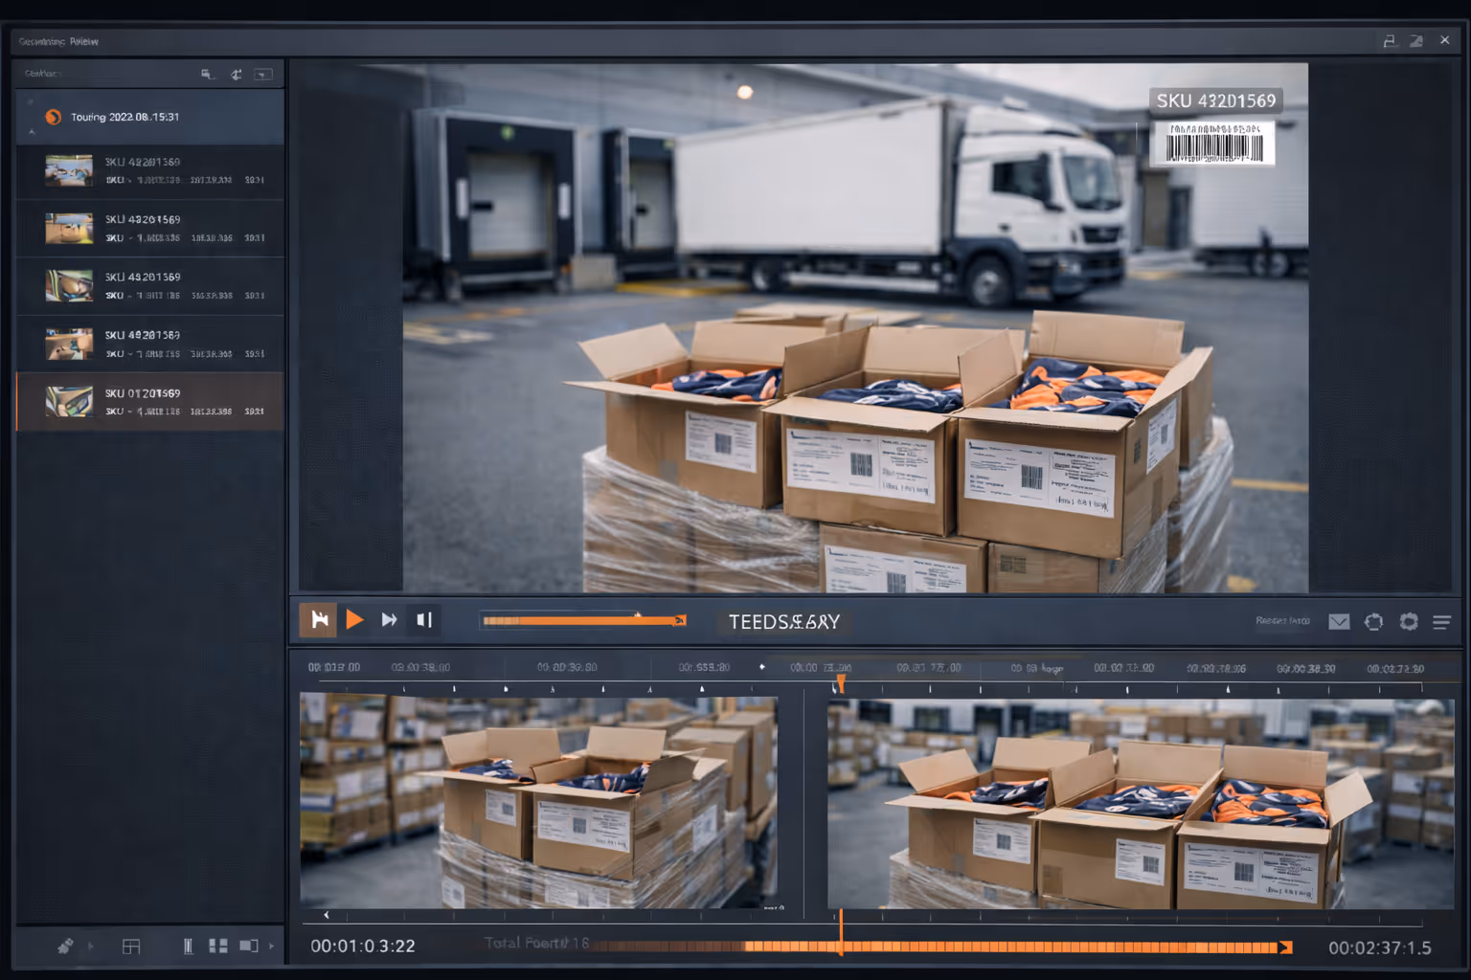
Task: Select the right timeline clip showing three open boxes
Action: pyautogui.click(x=1141, y=804)
